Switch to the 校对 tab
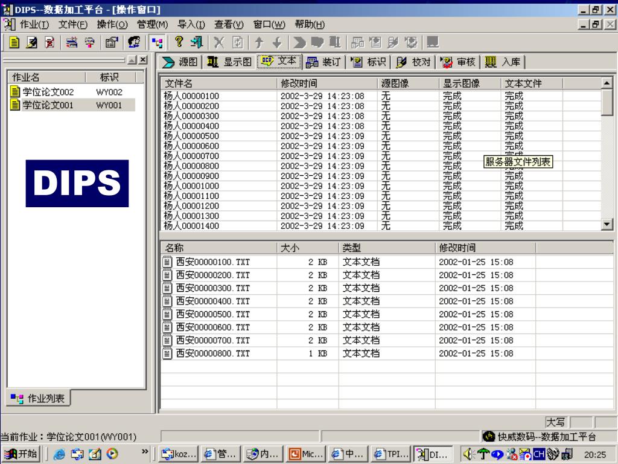 pos(413,62)
